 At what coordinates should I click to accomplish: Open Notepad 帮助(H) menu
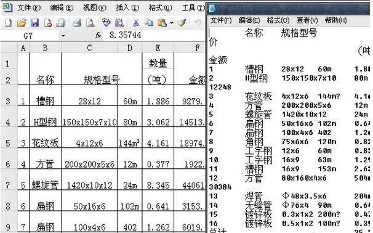point(336,20)
